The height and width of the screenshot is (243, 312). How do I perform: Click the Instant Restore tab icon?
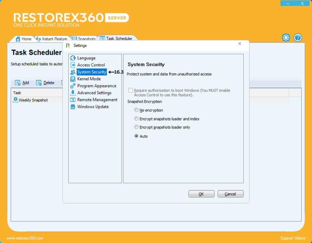pyautogui.click(x=38, y=39)
